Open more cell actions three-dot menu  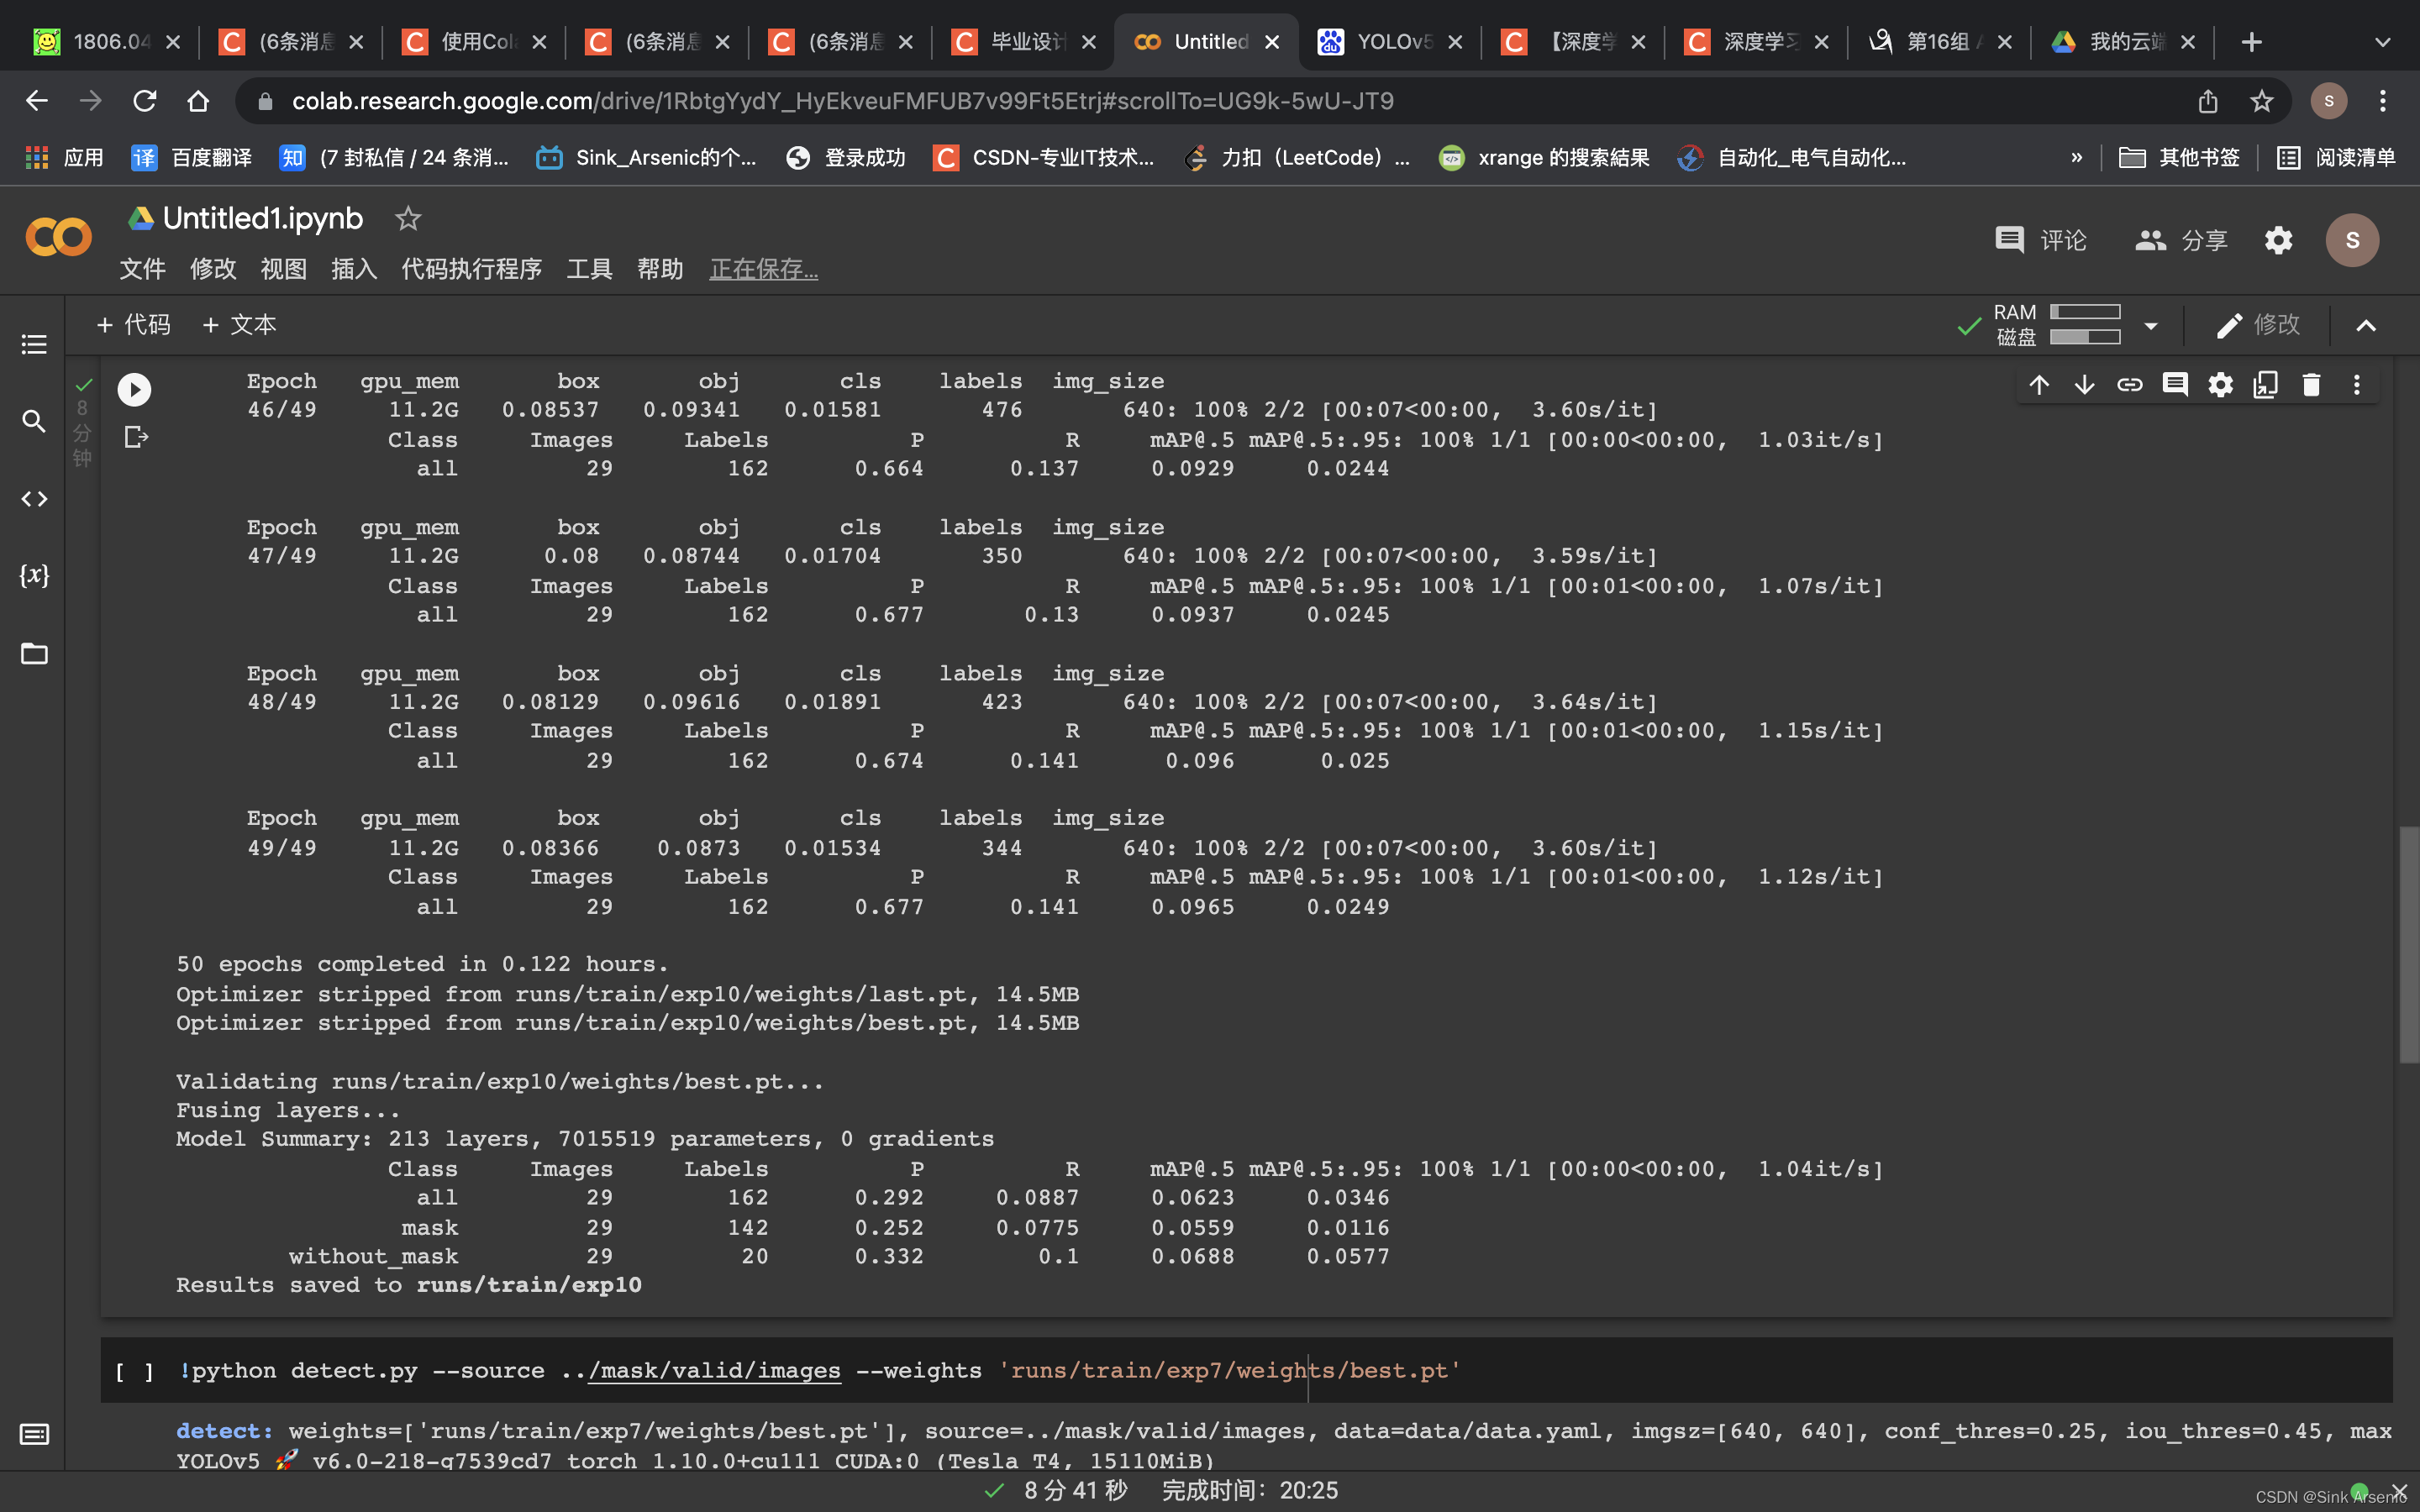pyautogui.click(x=2356, y=385)
